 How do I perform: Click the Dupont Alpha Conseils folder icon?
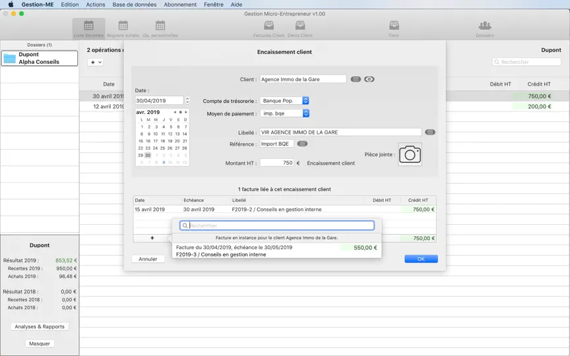tap(9, 59)
